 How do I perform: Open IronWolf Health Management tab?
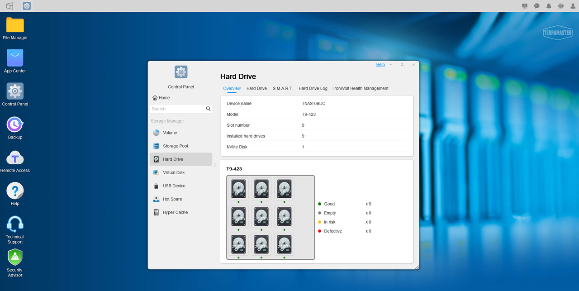click(361, 88)
